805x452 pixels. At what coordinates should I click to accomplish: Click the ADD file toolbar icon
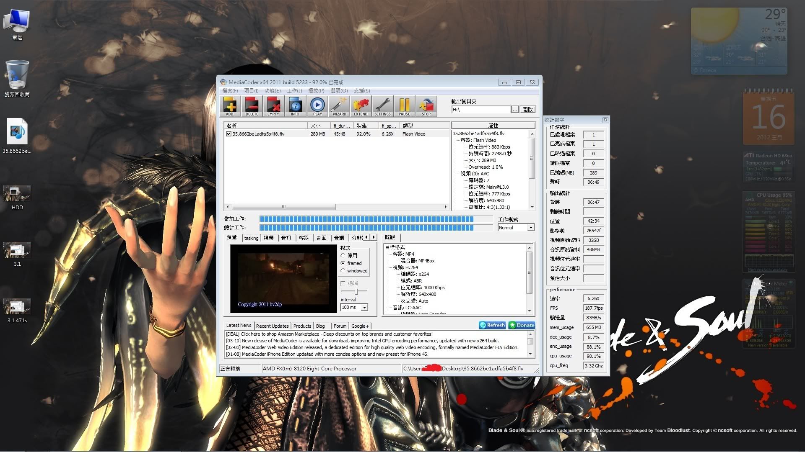click(230, 106)
